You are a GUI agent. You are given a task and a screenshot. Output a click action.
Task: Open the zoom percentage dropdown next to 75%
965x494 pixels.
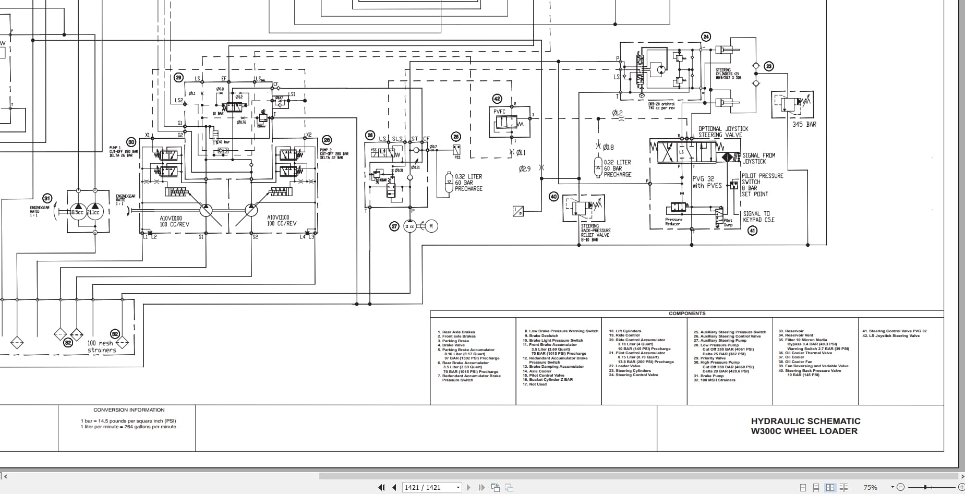coord(893,487)
